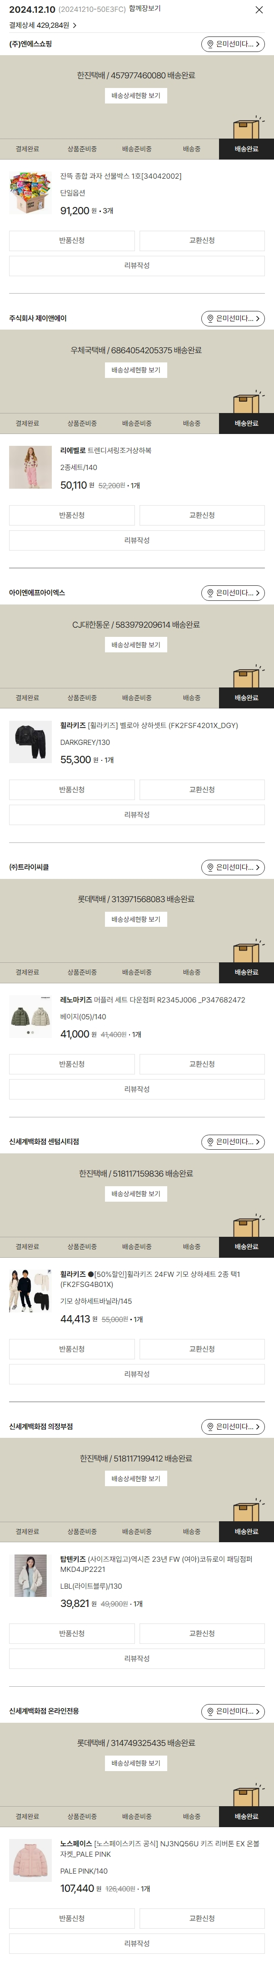Select the 배송완료 step in the 우체국택배 order
Viewport: 274px width, 1963px height.
[x=246, y=424]
